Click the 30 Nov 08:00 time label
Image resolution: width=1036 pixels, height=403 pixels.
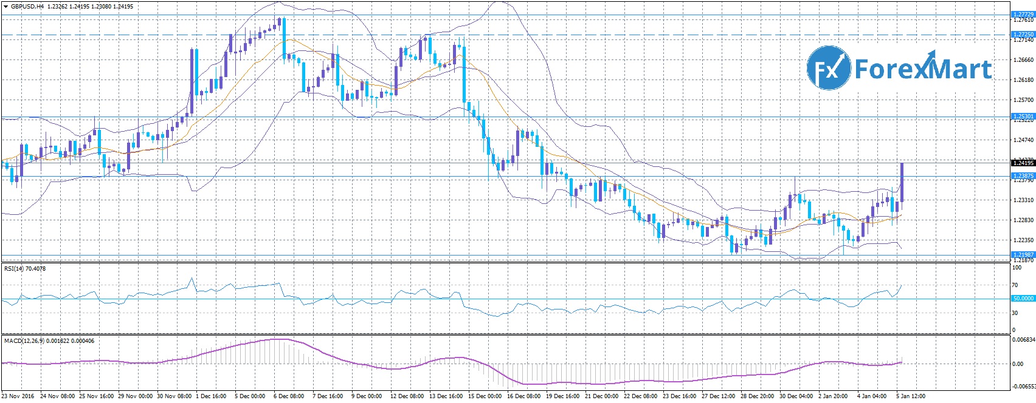coord(174,396)
